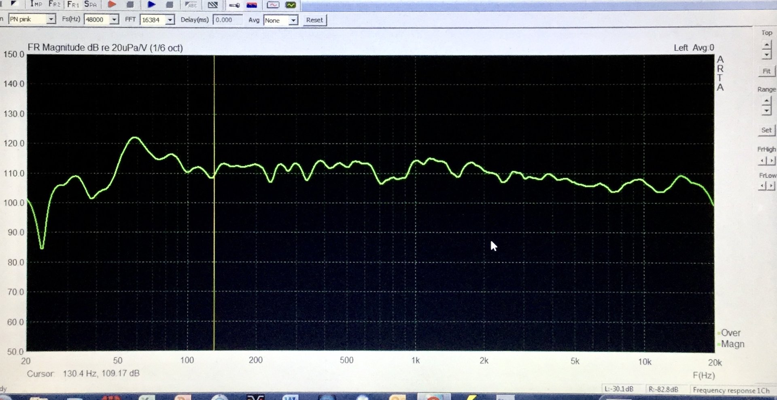Click the Range down arrow
Screen dimensions: 777x400
coord(766,110)
